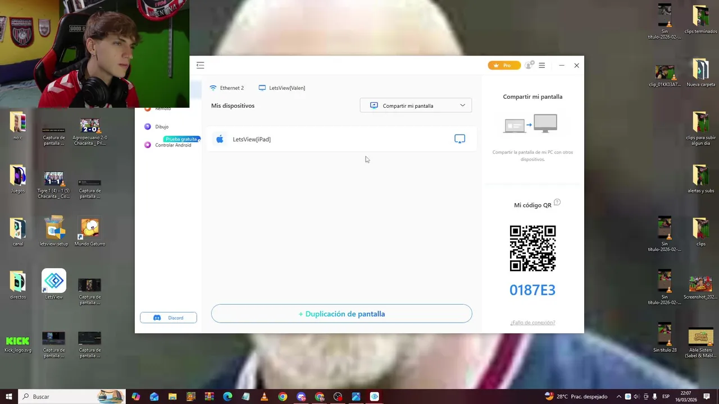
Task: Open the Able Sisters (Sabel & Mabl...) file
Action: [x=700, y=343]
